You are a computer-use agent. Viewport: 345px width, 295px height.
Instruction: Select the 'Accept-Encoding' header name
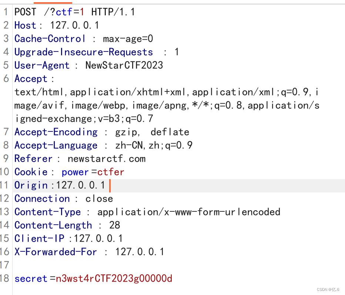56,132
